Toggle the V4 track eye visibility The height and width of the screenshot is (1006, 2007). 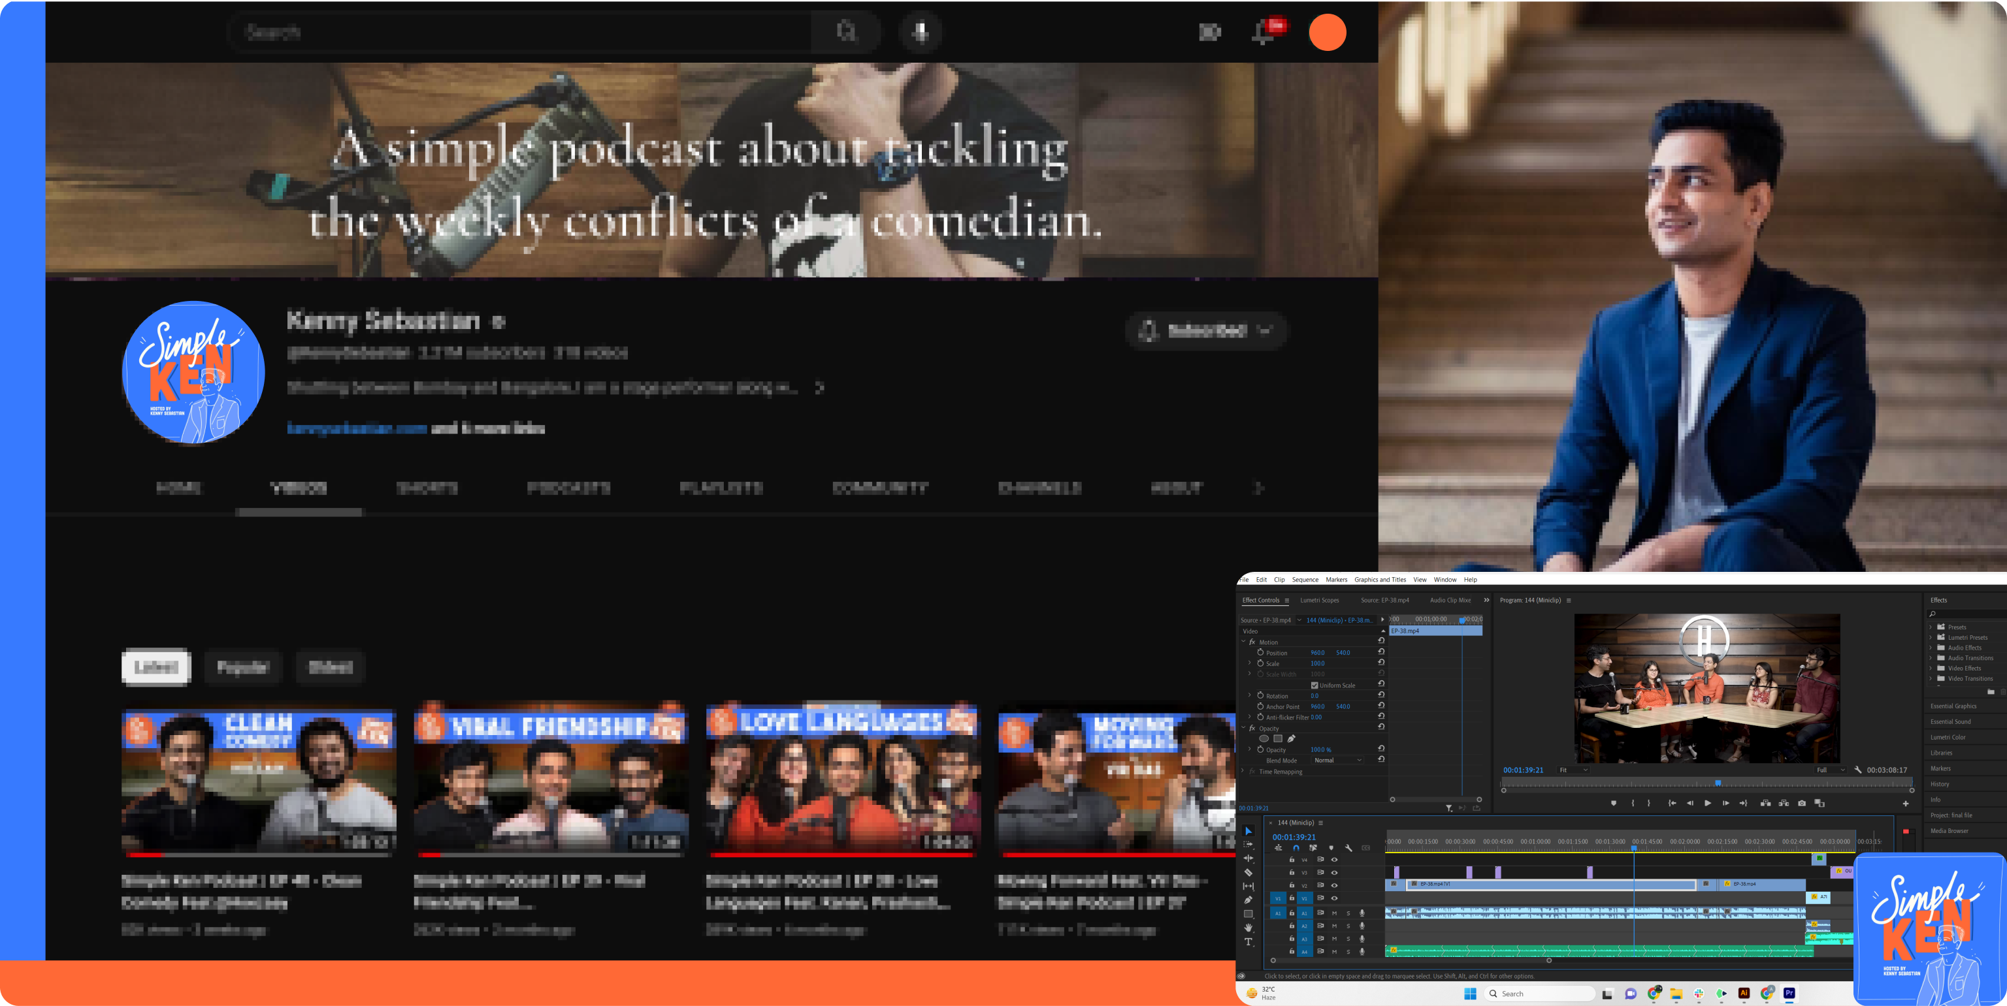[x=1334, y=860]
